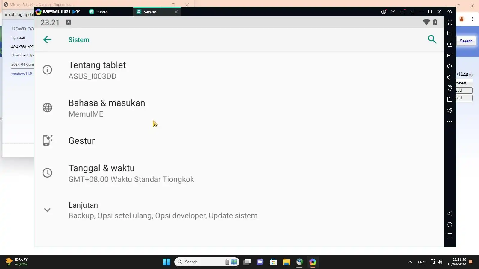The width and height of the screenshot is (479, 269).
Task: Toggle MEmu fullscreen mode icon
Action: click(x=450, y=22)
